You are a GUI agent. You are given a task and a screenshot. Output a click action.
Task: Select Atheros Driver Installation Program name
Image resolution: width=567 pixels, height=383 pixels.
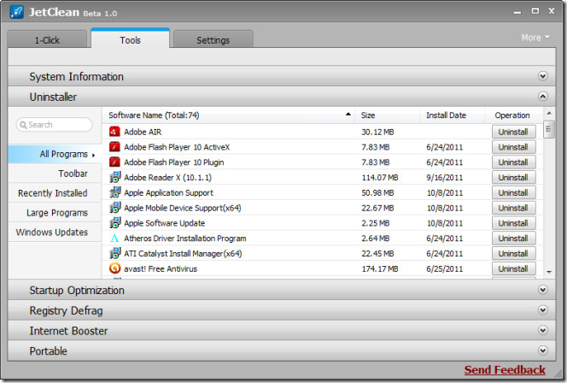point(185,239)
